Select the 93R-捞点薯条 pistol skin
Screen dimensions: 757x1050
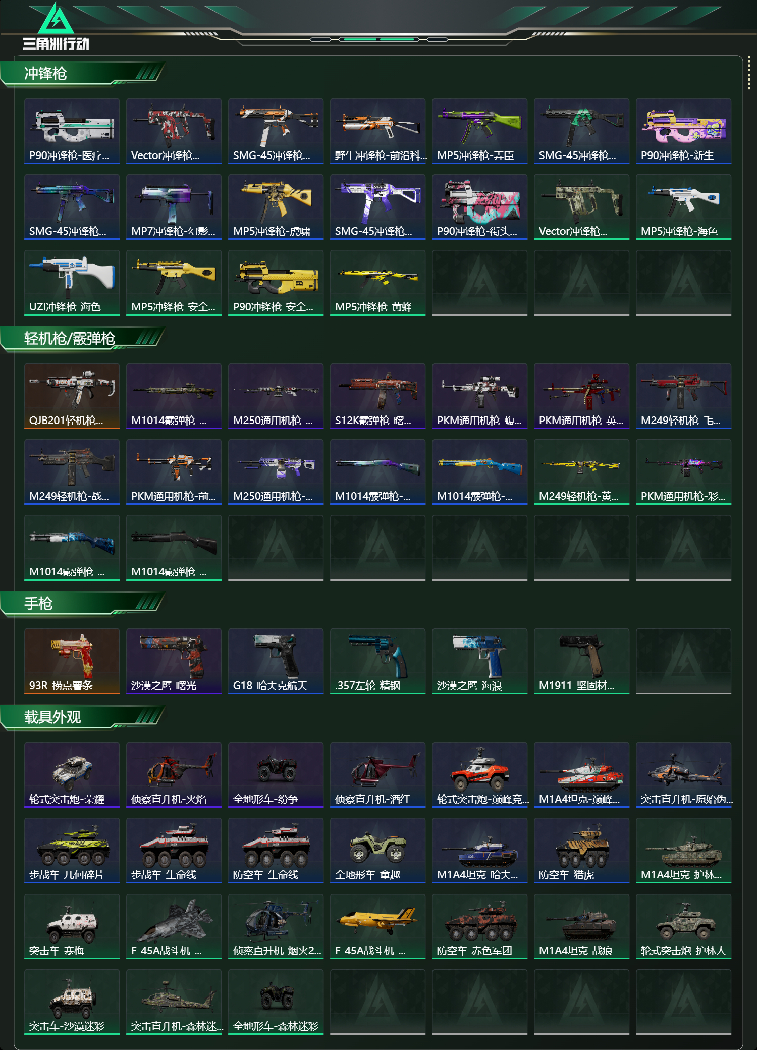(x=72, y=661)
